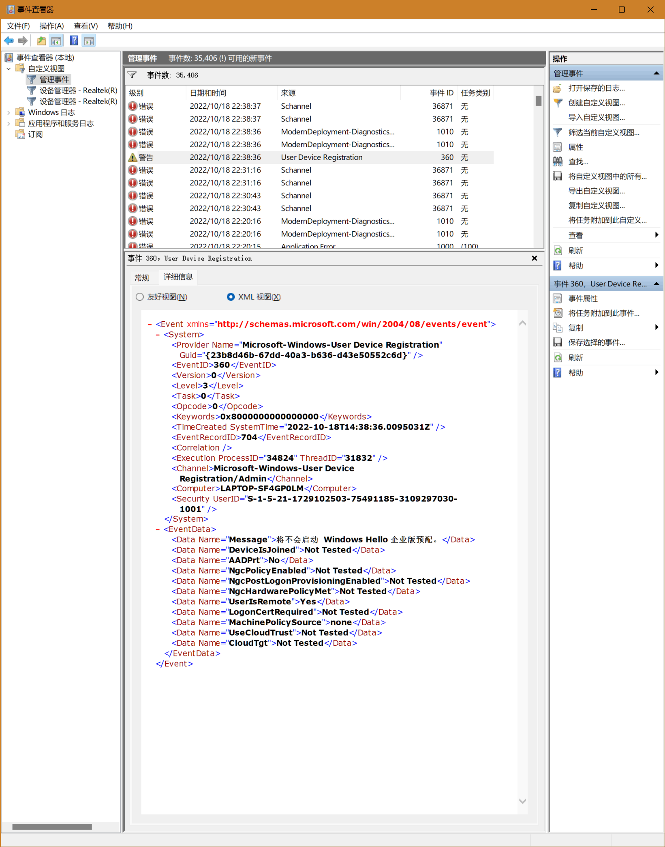Click 导出自定义视图... action
Image resolution: width=665 pixels, height=847 pixels.
597,191
